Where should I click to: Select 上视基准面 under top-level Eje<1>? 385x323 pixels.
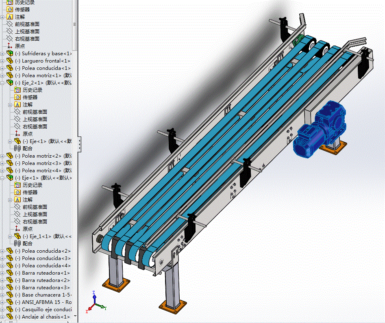click(x=35, y=214)
